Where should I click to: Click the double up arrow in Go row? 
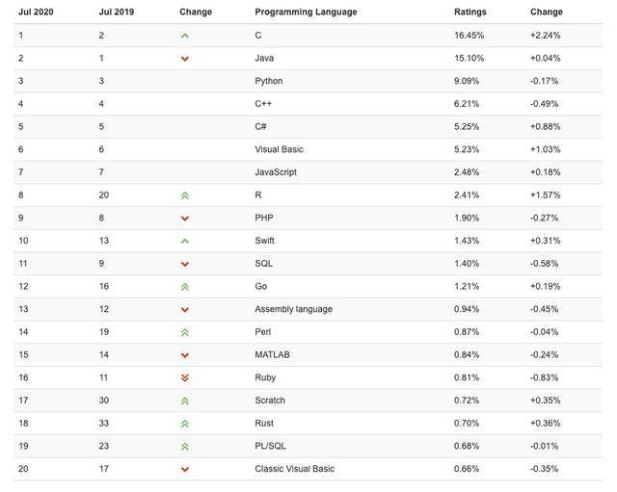point(185,287)
